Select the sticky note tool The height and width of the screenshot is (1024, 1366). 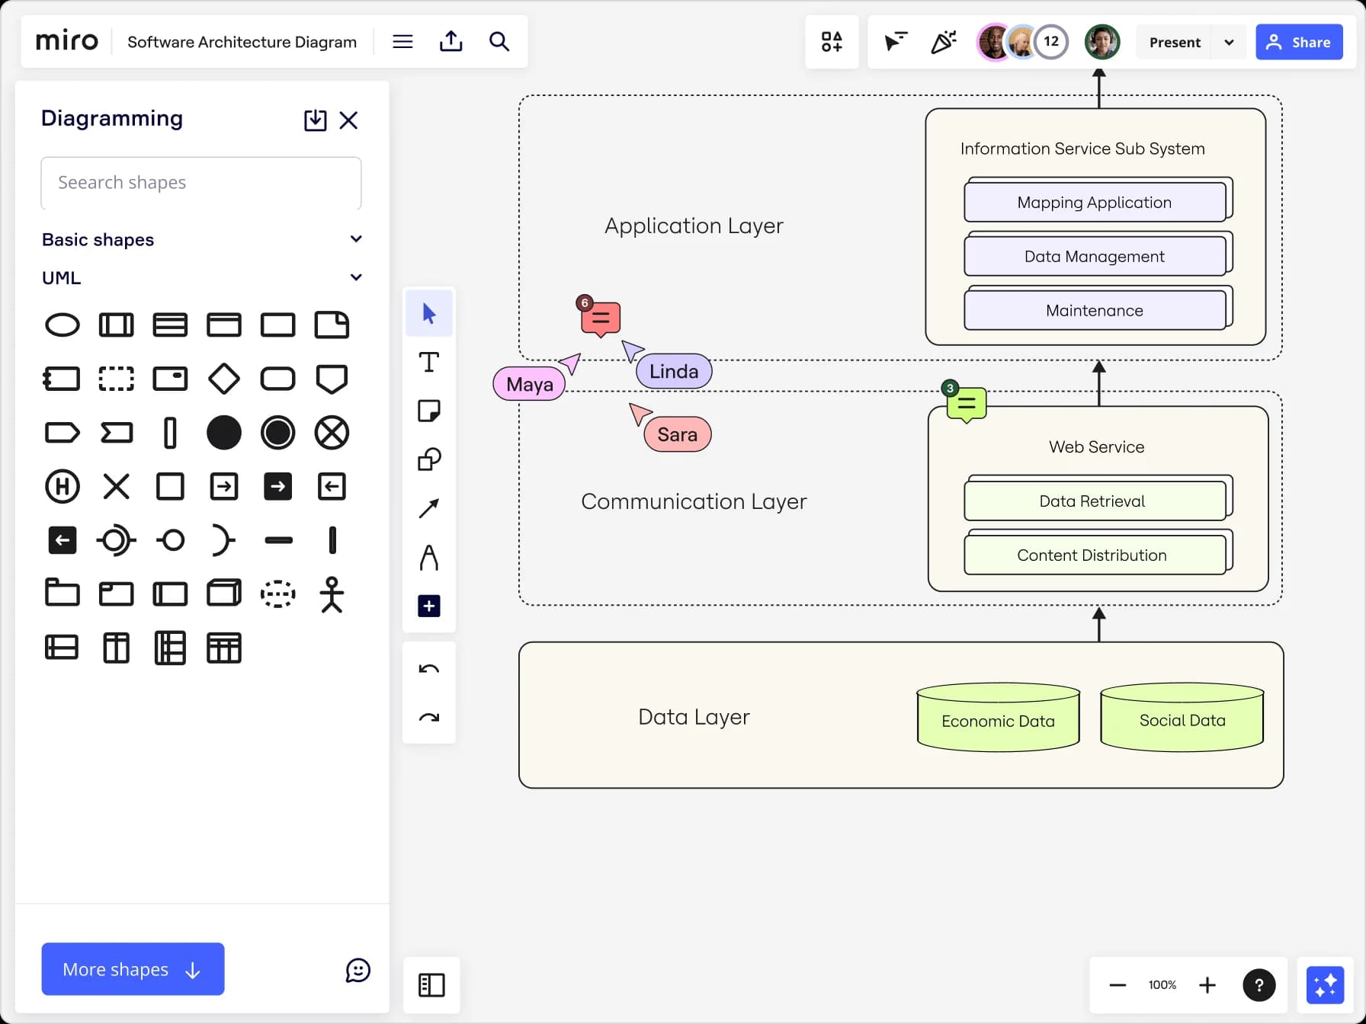pyautogui.click(x=429, y=411)
